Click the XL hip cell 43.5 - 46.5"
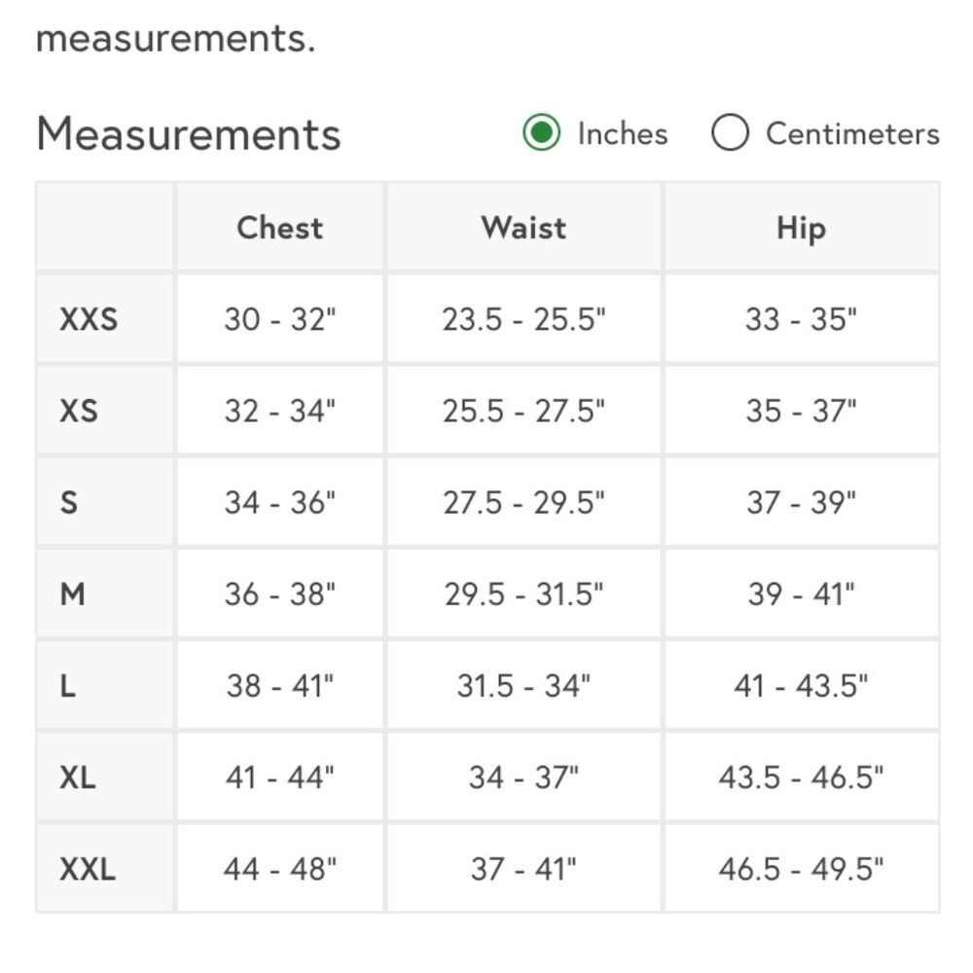This screenshot has width=973, height=973. [x=801, y=777]
